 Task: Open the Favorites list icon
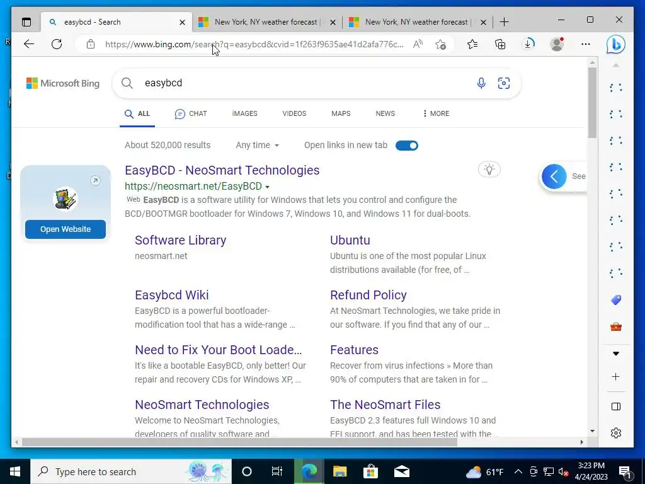[x=472, y=44]
